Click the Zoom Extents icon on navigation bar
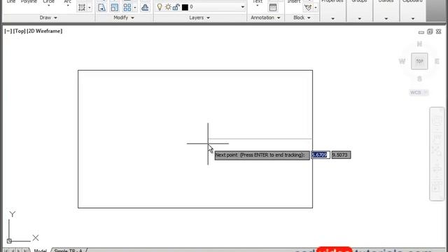448x252 pixels. 437,151
